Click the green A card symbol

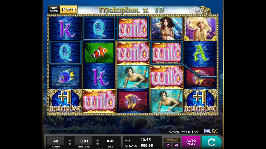(x=200, y=53)
